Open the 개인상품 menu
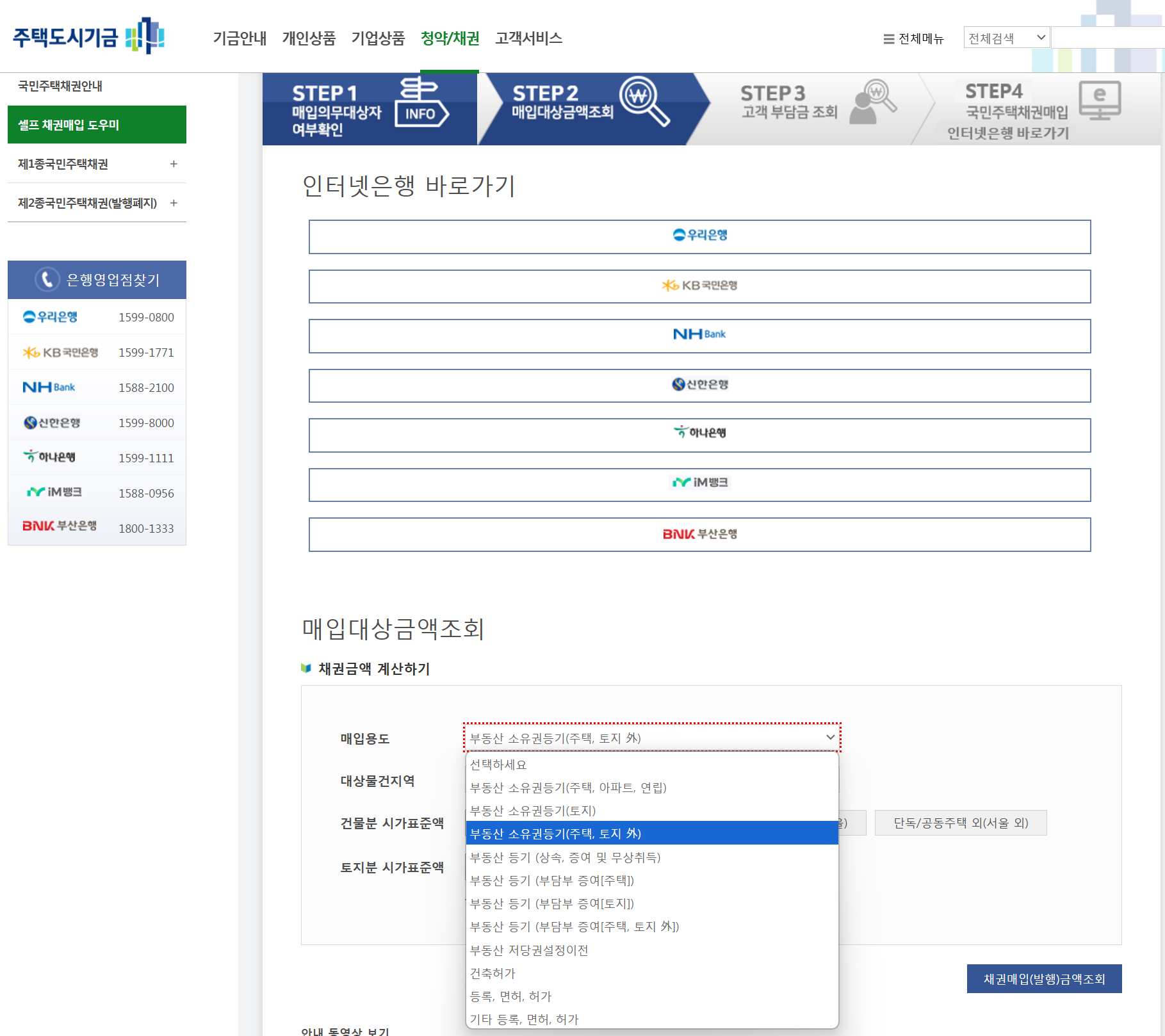Screen dimensions: 1165x1036 click(309, 38)
